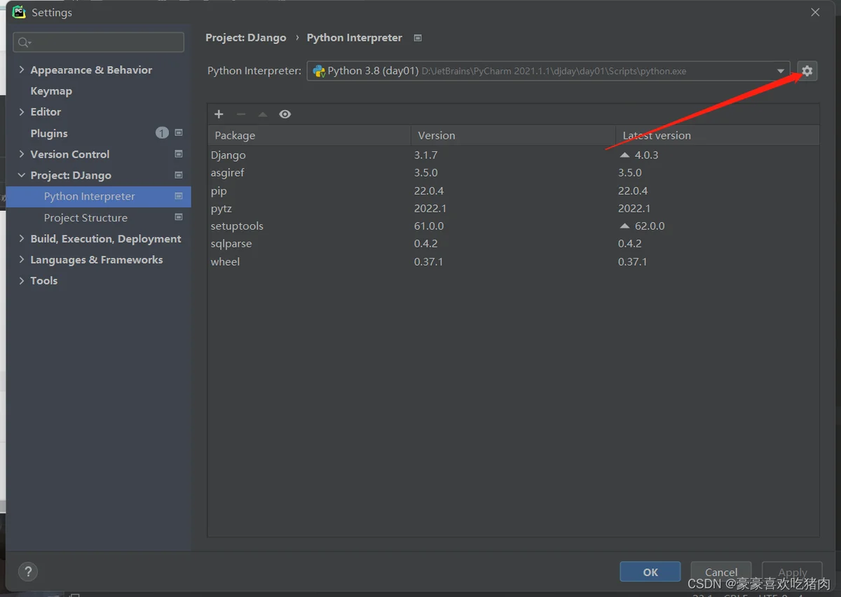Image resolution: width=841 pixels, height=597 pixels.
Task: Sort by the Version column header
Action: [513, 135]
